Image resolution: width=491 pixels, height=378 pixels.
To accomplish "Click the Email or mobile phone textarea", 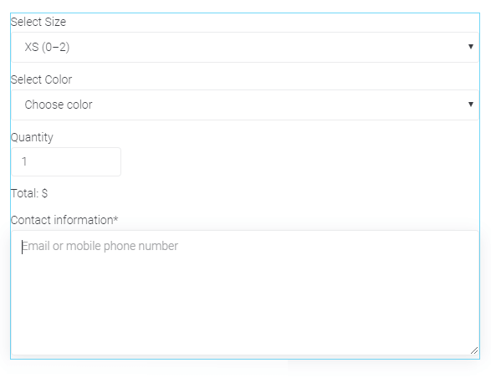I will click(245, 293).
